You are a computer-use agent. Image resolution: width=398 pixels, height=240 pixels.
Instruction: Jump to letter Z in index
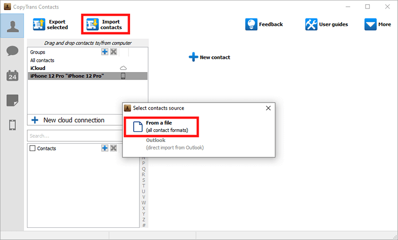pyautogui.click(x=144, y=219)
